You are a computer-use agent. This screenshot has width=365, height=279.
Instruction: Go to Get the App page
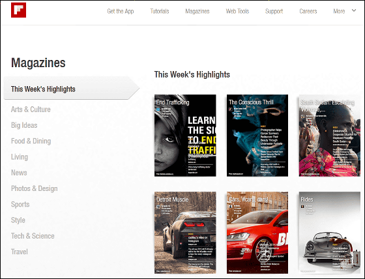[x=121, y=11]
